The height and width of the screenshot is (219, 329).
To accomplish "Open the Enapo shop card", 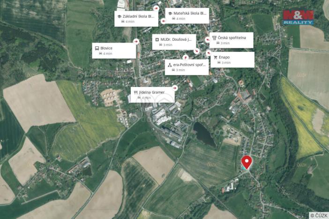I will click(x=232, y=60).
